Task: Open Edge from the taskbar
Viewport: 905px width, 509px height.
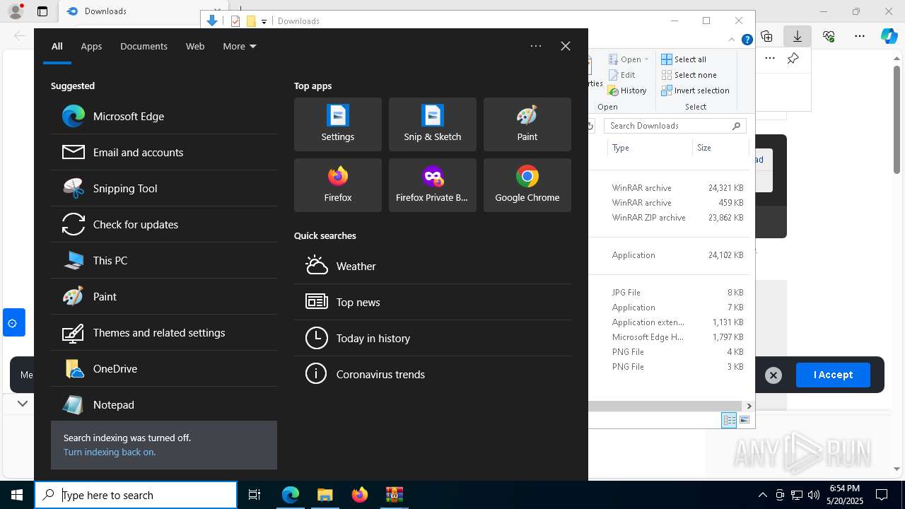Action: [x=291, y=495]
